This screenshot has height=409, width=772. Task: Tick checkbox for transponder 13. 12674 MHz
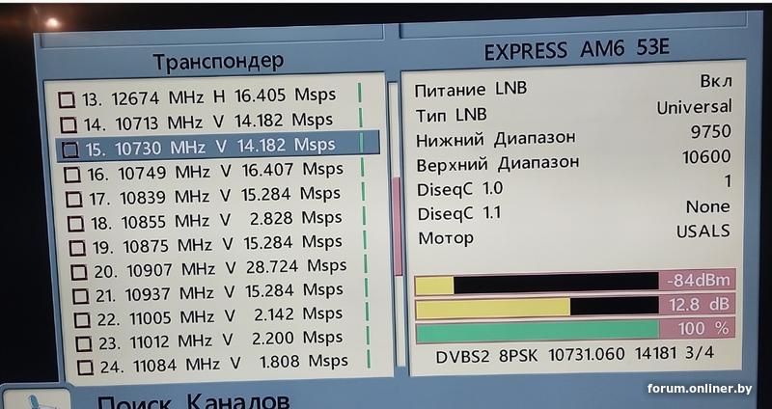pos(66,100)
